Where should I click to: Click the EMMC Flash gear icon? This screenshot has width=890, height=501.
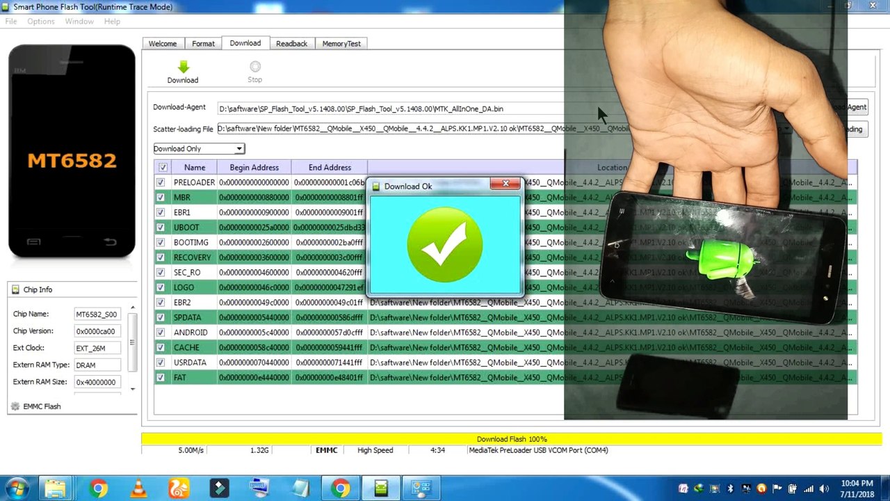click(15, 406)
